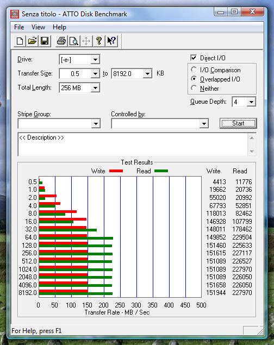Viewport: 274px width, 345px height.
Task: Open the Help menu
Action: (x=59, y=27)
